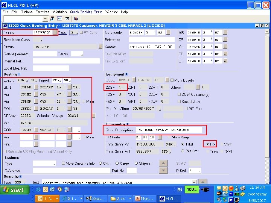Open location lookup beside Start USEDP
The width and height of the screenshot is (271, 203).
click(36, 87)
